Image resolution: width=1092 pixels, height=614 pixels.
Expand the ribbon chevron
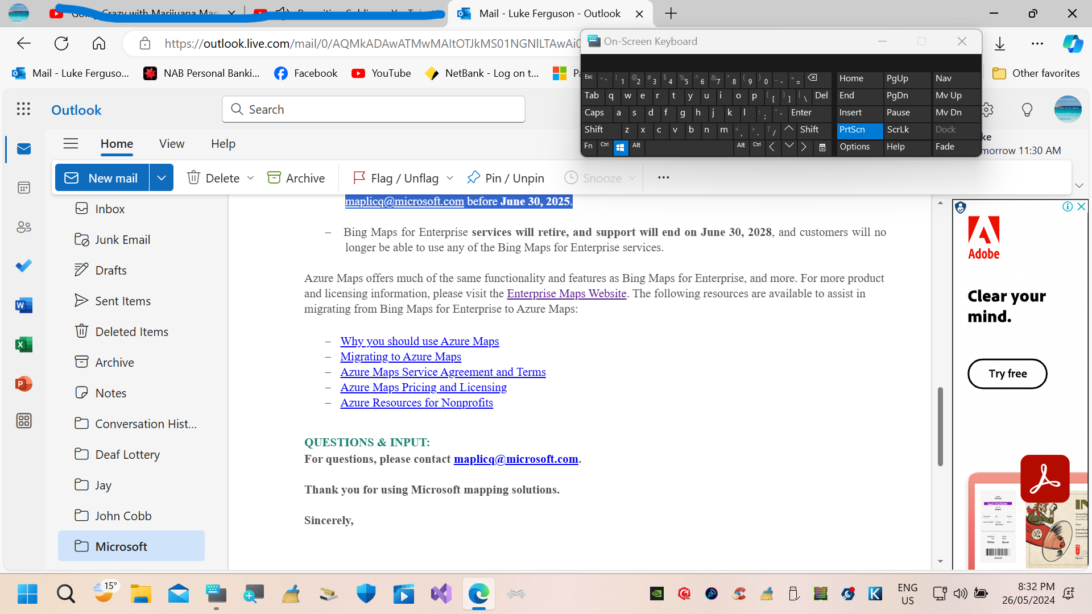[x=1079, y=185]
